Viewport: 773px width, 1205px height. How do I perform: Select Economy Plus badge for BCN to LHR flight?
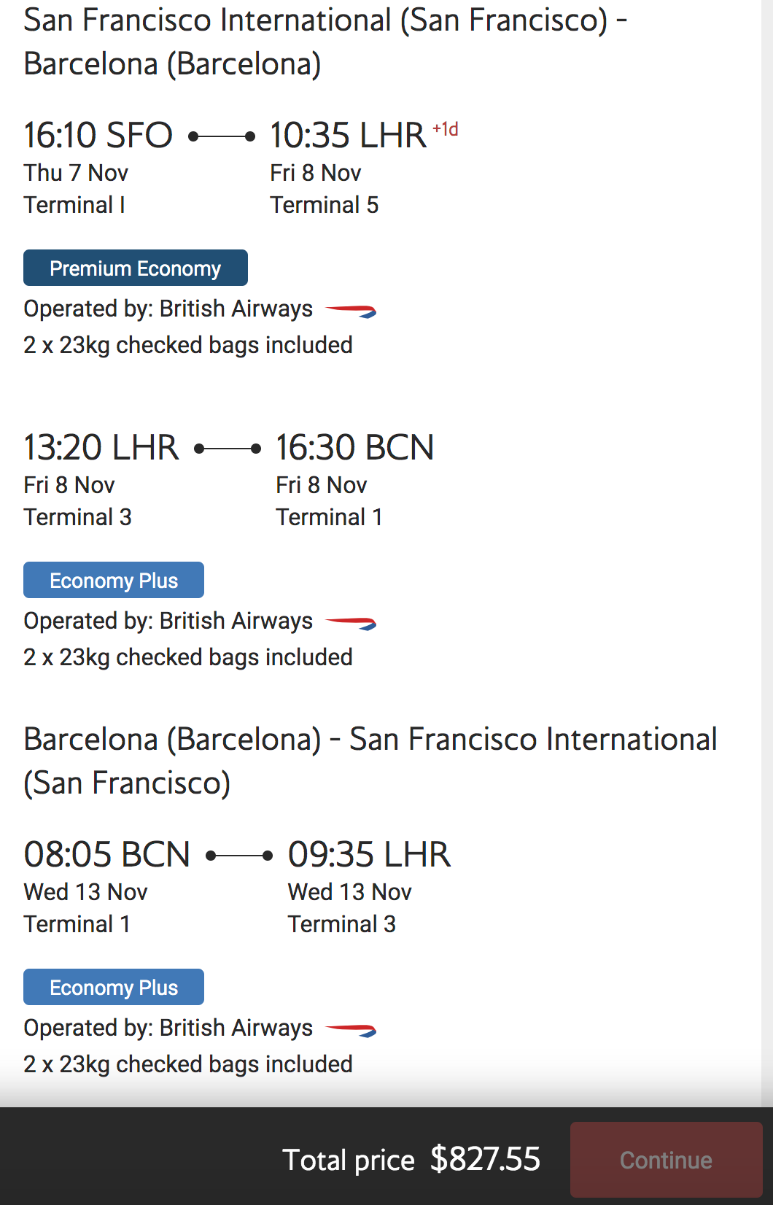pos(114,987)
